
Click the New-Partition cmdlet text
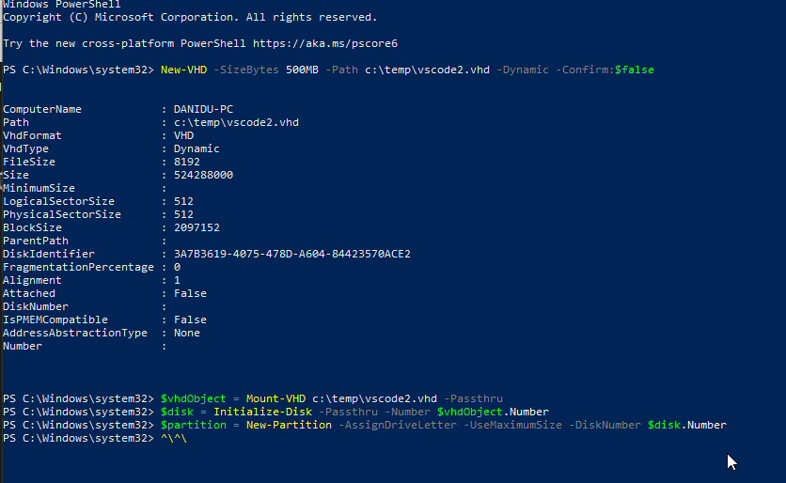click(289, 425)
